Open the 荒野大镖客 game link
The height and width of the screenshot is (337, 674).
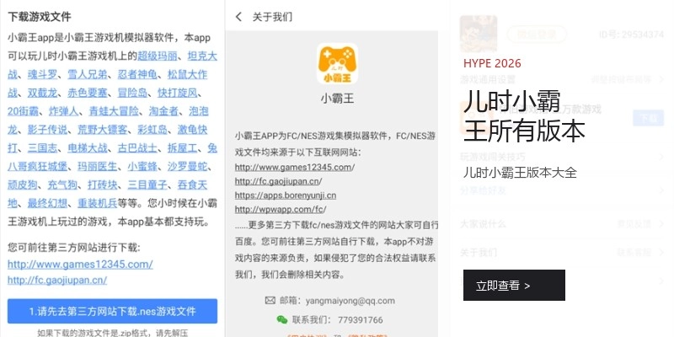[102, 130]
